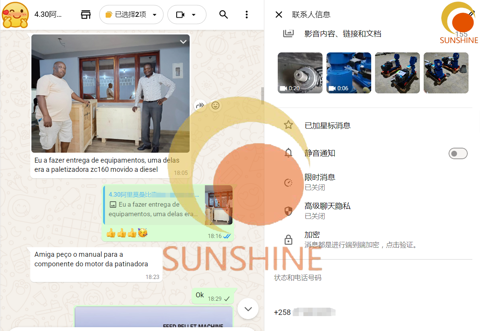Expand the 已选择2项 label dropdown
Viewport: 480px width, 331px height.
pyautogui.click(x=131, y=15)
